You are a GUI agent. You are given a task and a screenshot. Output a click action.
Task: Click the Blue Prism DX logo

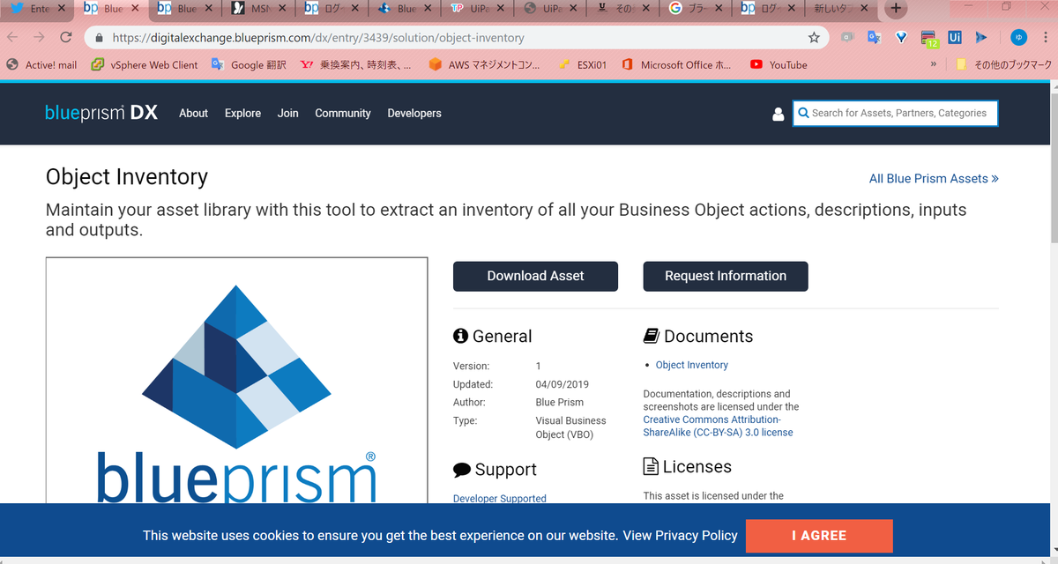(x=101, y=113)
